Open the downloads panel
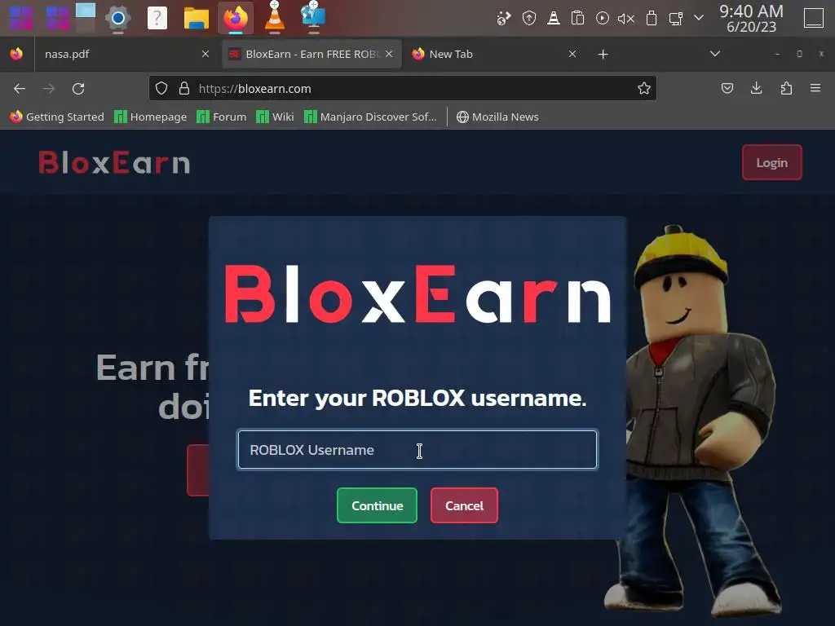This screenshot has width=835, height=626. [756, 88]
